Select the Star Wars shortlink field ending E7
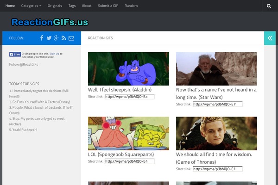The image size is (278, 185). click(x=218, y=104)
